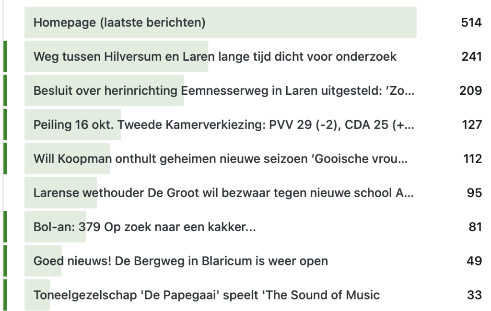Select the Peiling 16 okt. Tweede Kamerverkiezing article
This screenshot has width=491, height=311.
(x=224, y=125)
